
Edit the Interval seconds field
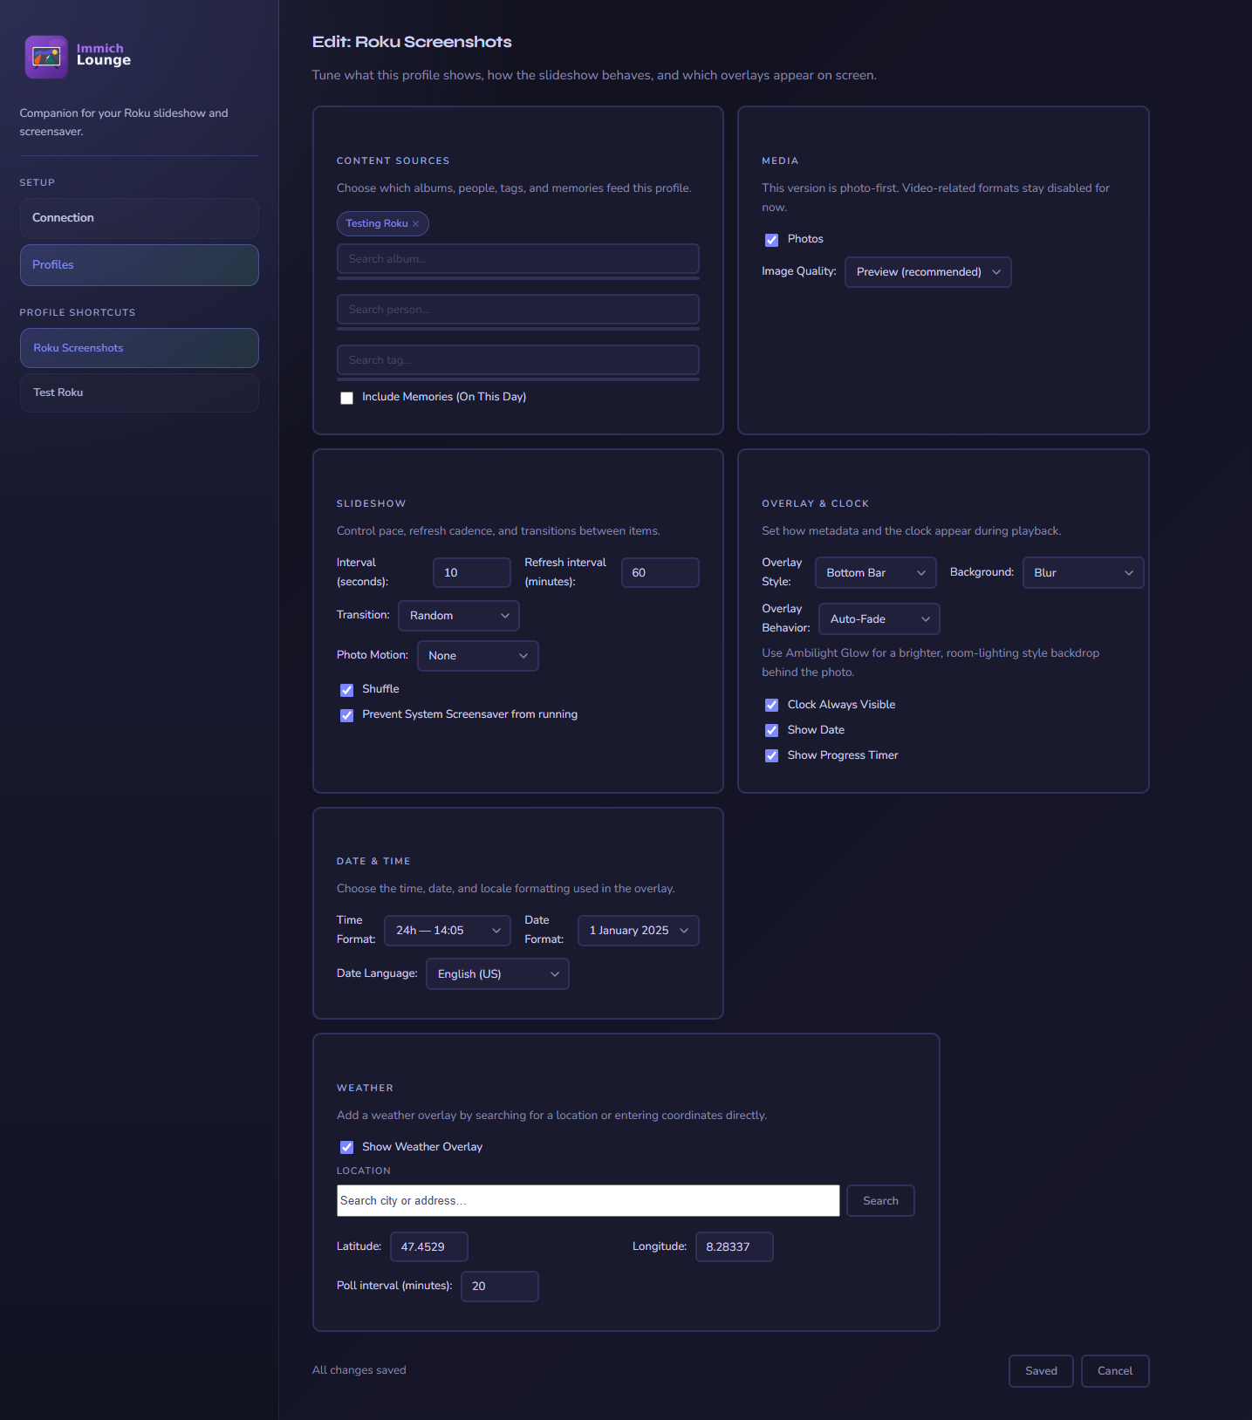(x=472, y=573)
